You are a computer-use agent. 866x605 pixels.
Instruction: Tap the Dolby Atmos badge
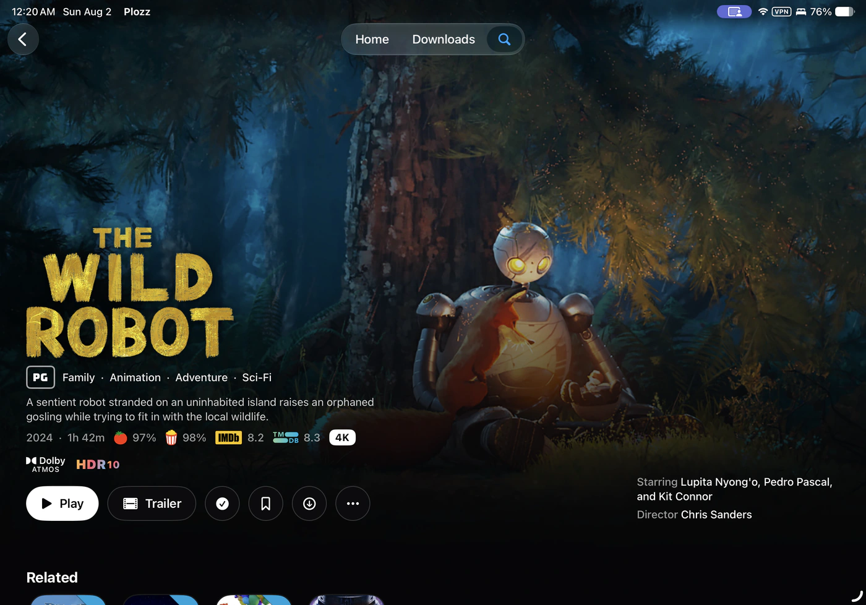click(x=46, y=465)
